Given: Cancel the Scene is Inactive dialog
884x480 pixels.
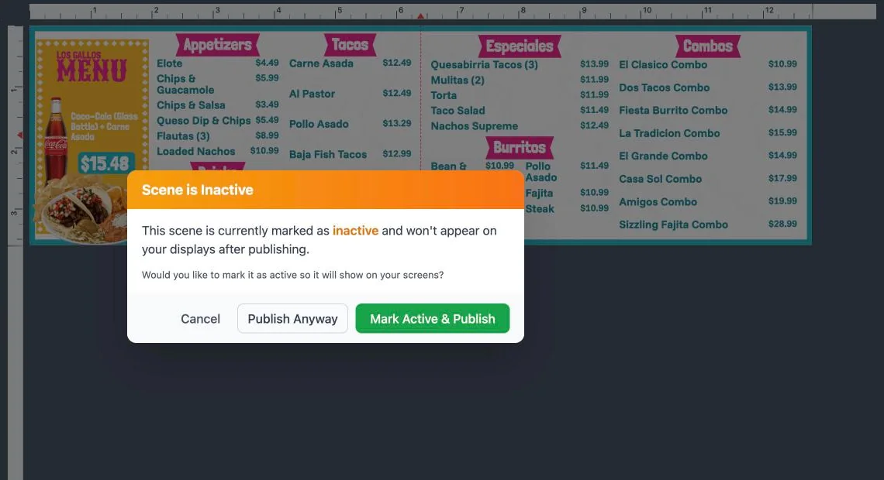Looking at the screenshot, I should point(200,318).
